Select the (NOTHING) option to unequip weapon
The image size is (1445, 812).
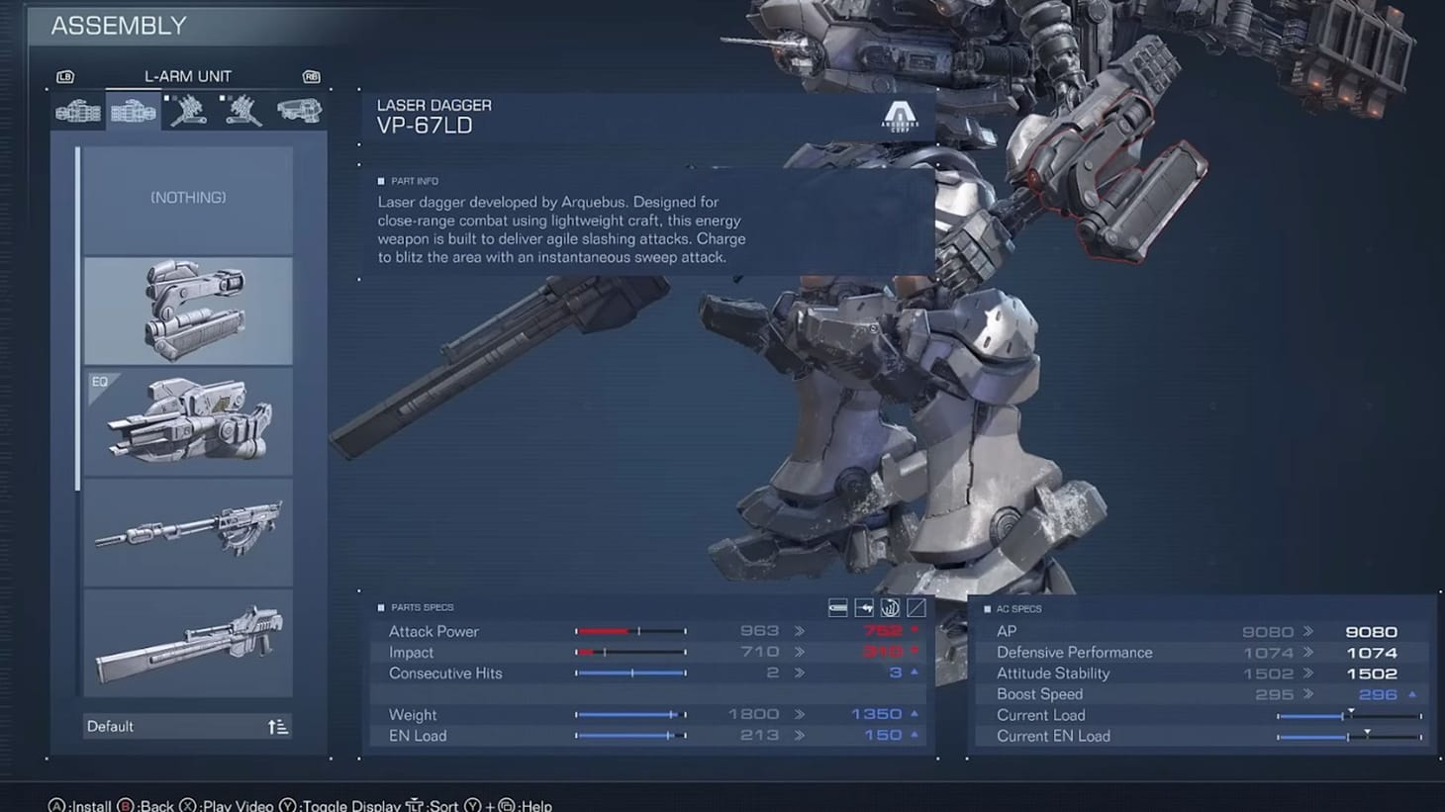tap(187, 198)
